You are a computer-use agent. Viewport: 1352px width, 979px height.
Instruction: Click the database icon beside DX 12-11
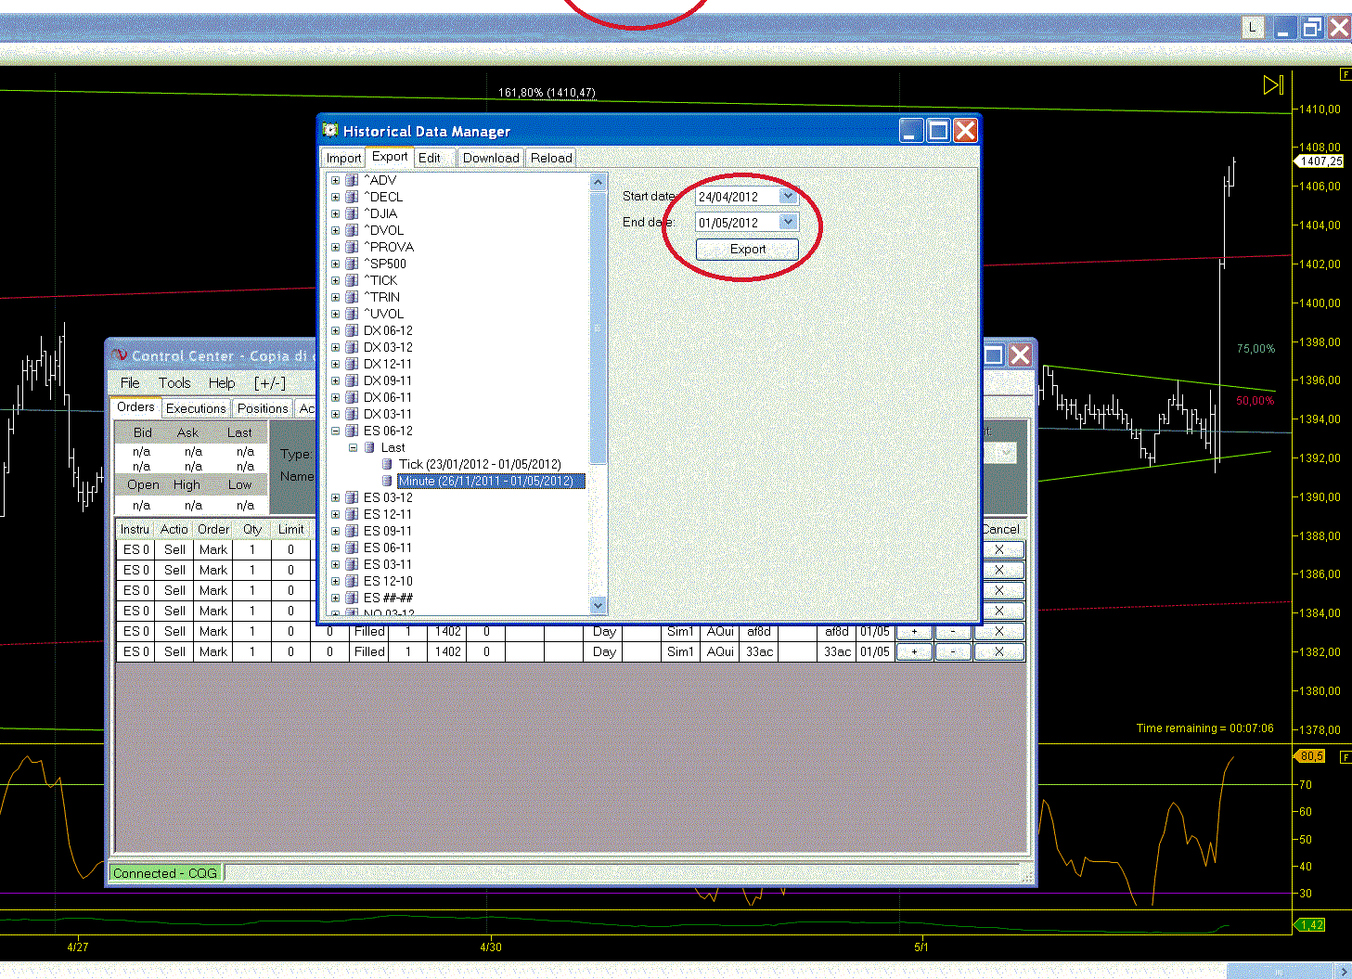(x=352, y=364)
